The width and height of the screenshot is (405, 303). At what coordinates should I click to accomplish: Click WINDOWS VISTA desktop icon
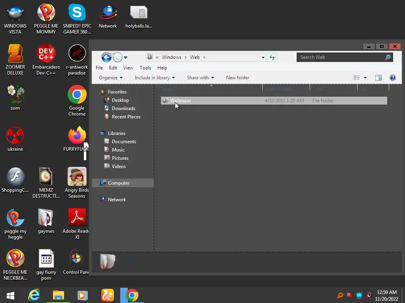coord(15,20)
